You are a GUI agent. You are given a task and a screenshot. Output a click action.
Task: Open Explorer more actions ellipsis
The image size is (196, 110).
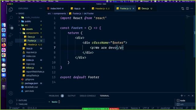41,9
